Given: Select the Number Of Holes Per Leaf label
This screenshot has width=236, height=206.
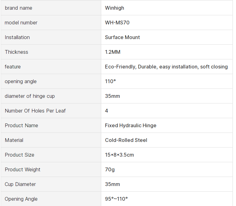Looking at the screenshot, I should click(x=35, y=111).
